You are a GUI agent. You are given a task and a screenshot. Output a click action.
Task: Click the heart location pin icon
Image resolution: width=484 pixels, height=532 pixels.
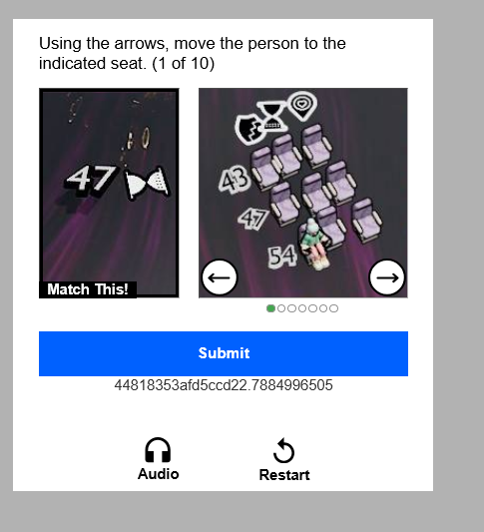tap(302, 106)
